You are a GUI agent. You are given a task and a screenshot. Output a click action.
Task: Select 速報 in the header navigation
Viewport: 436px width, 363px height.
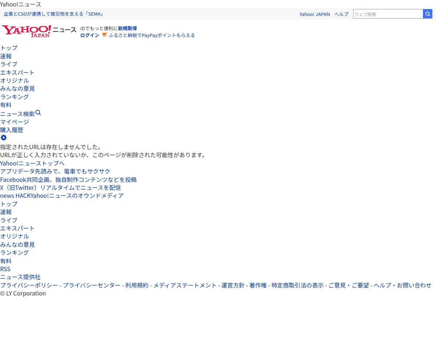point(6,56)
